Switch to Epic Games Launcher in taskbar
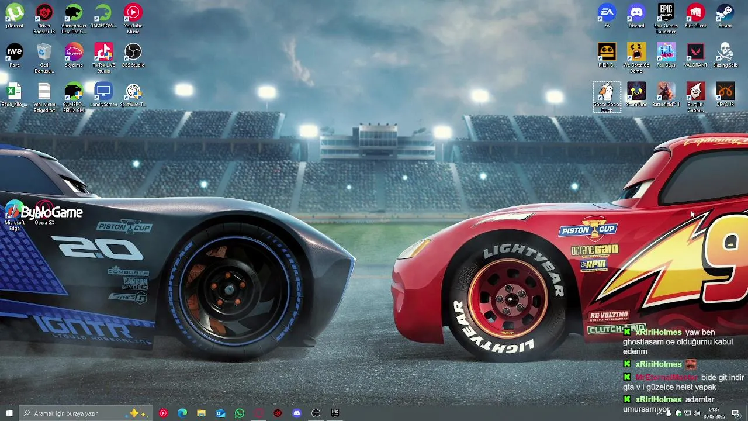748x421 pixels. pyautogui.click(x=335, y=413)
